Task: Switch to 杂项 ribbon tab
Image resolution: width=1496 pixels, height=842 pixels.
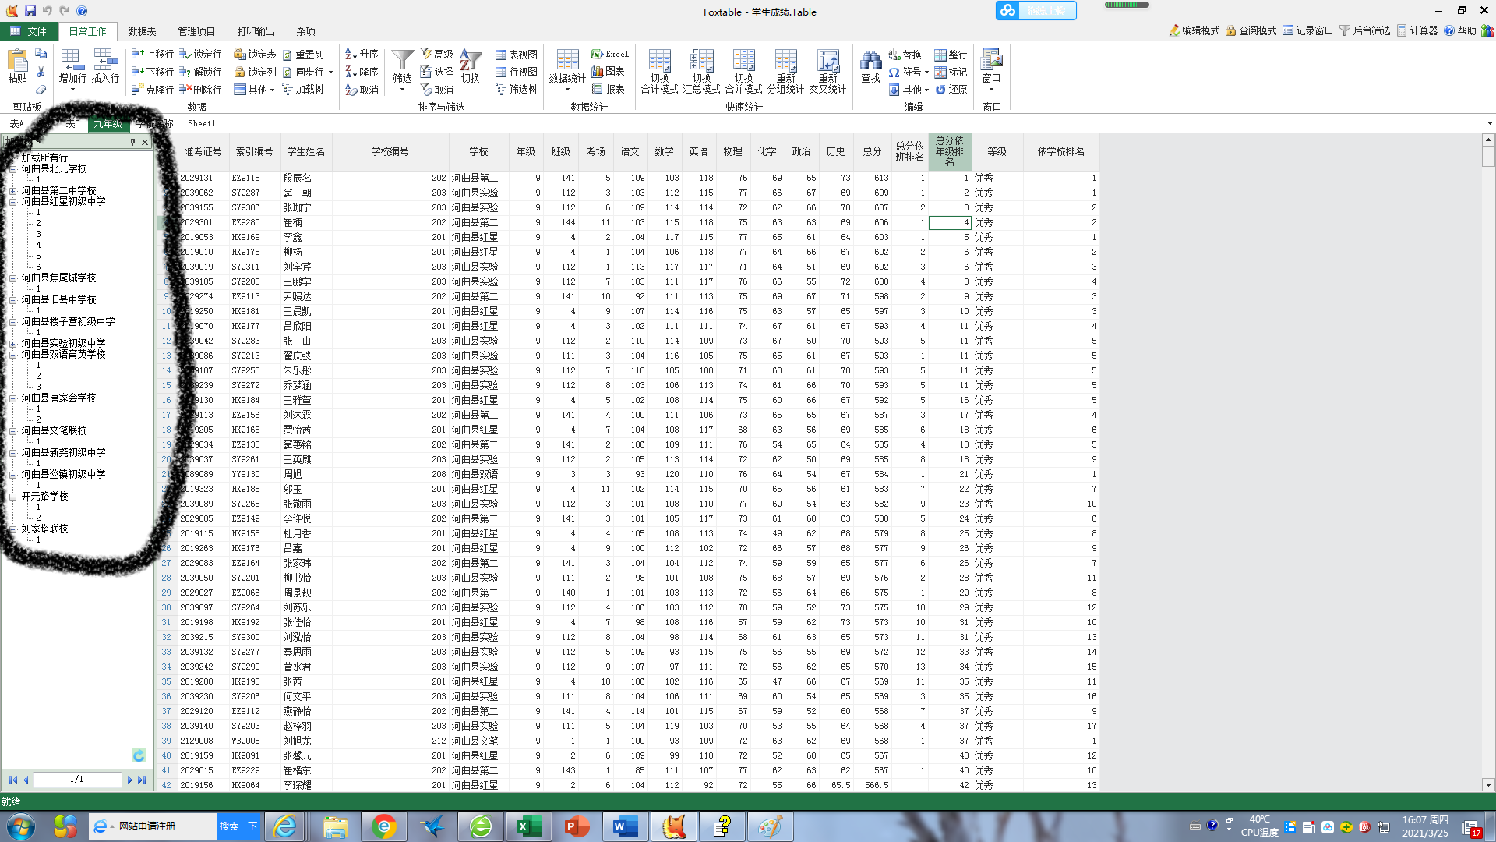Action: click(x=305, y=31)
